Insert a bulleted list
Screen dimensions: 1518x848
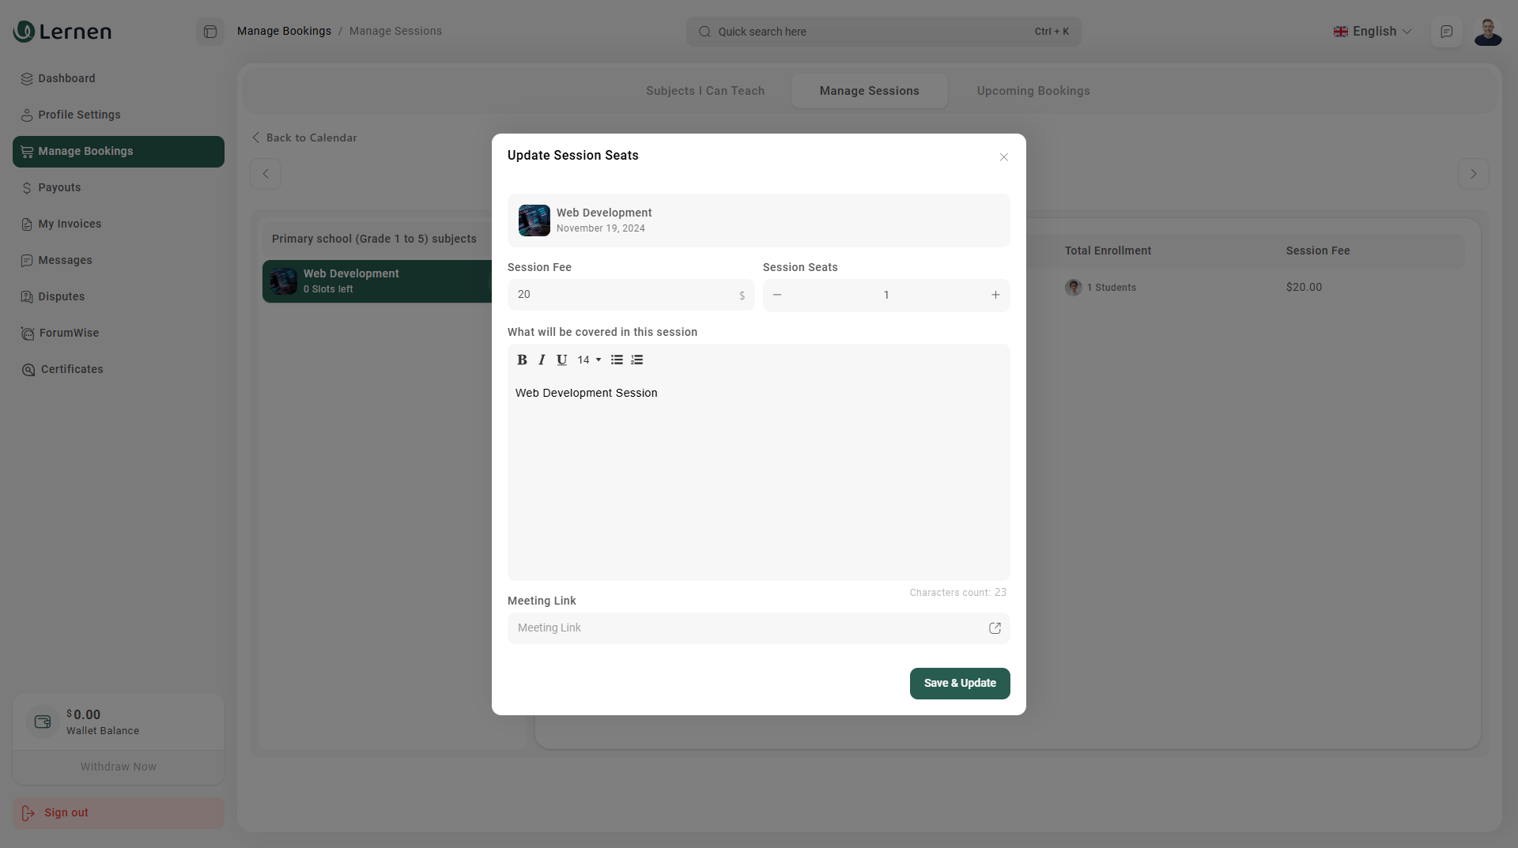[x=617, y=360]
